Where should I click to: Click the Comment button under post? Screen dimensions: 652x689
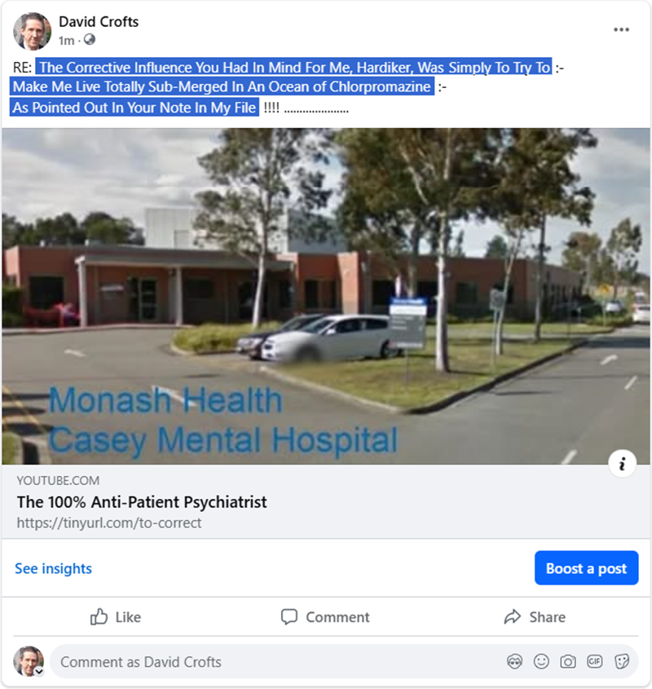(x=325, y=617)
